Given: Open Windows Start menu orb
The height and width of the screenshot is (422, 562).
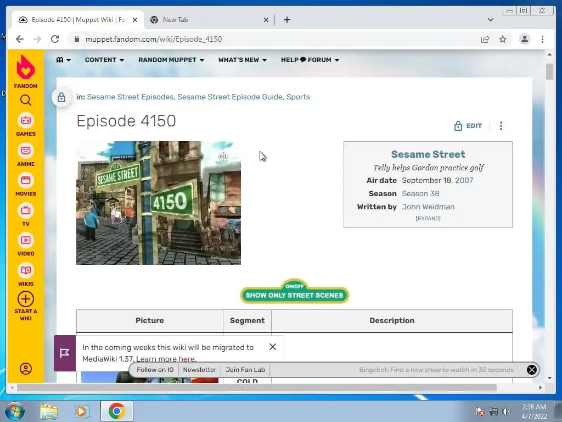Looking at the screenshot, I should 14,411.
